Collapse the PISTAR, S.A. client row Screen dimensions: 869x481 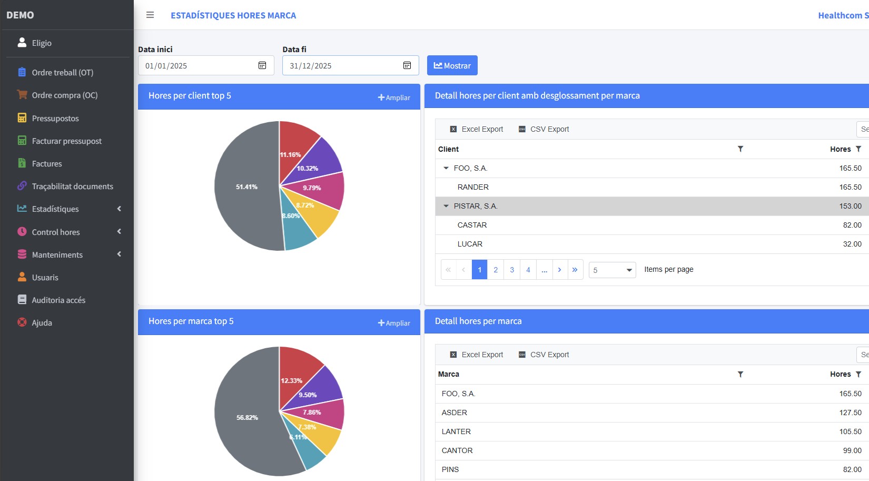(x=446, y=206)
